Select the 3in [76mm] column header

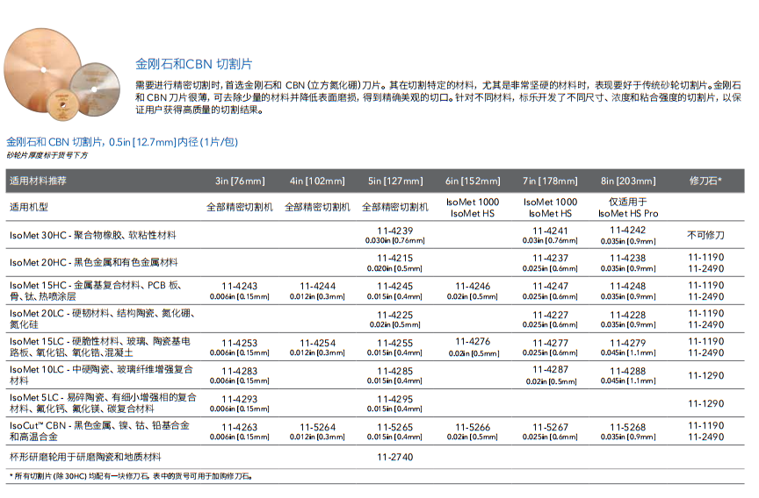point(240,181)
